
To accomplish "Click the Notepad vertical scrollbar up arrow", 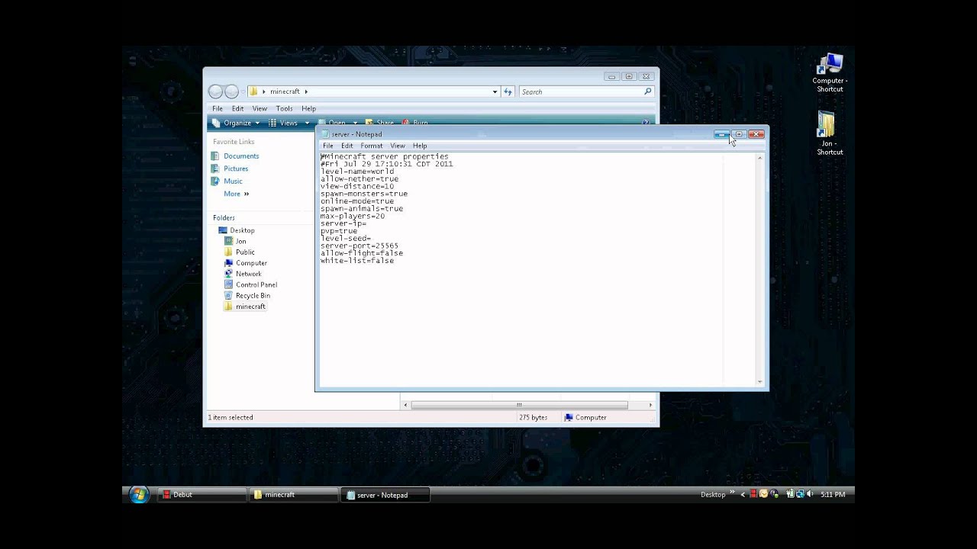I will (759, 158).
